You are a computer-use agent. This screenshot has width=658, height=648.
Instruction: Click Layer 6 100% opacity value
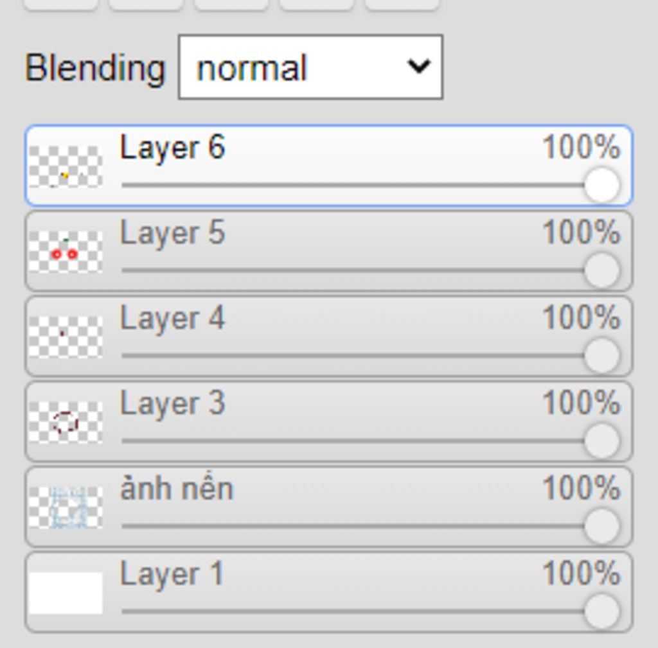[x=581, y=147]
